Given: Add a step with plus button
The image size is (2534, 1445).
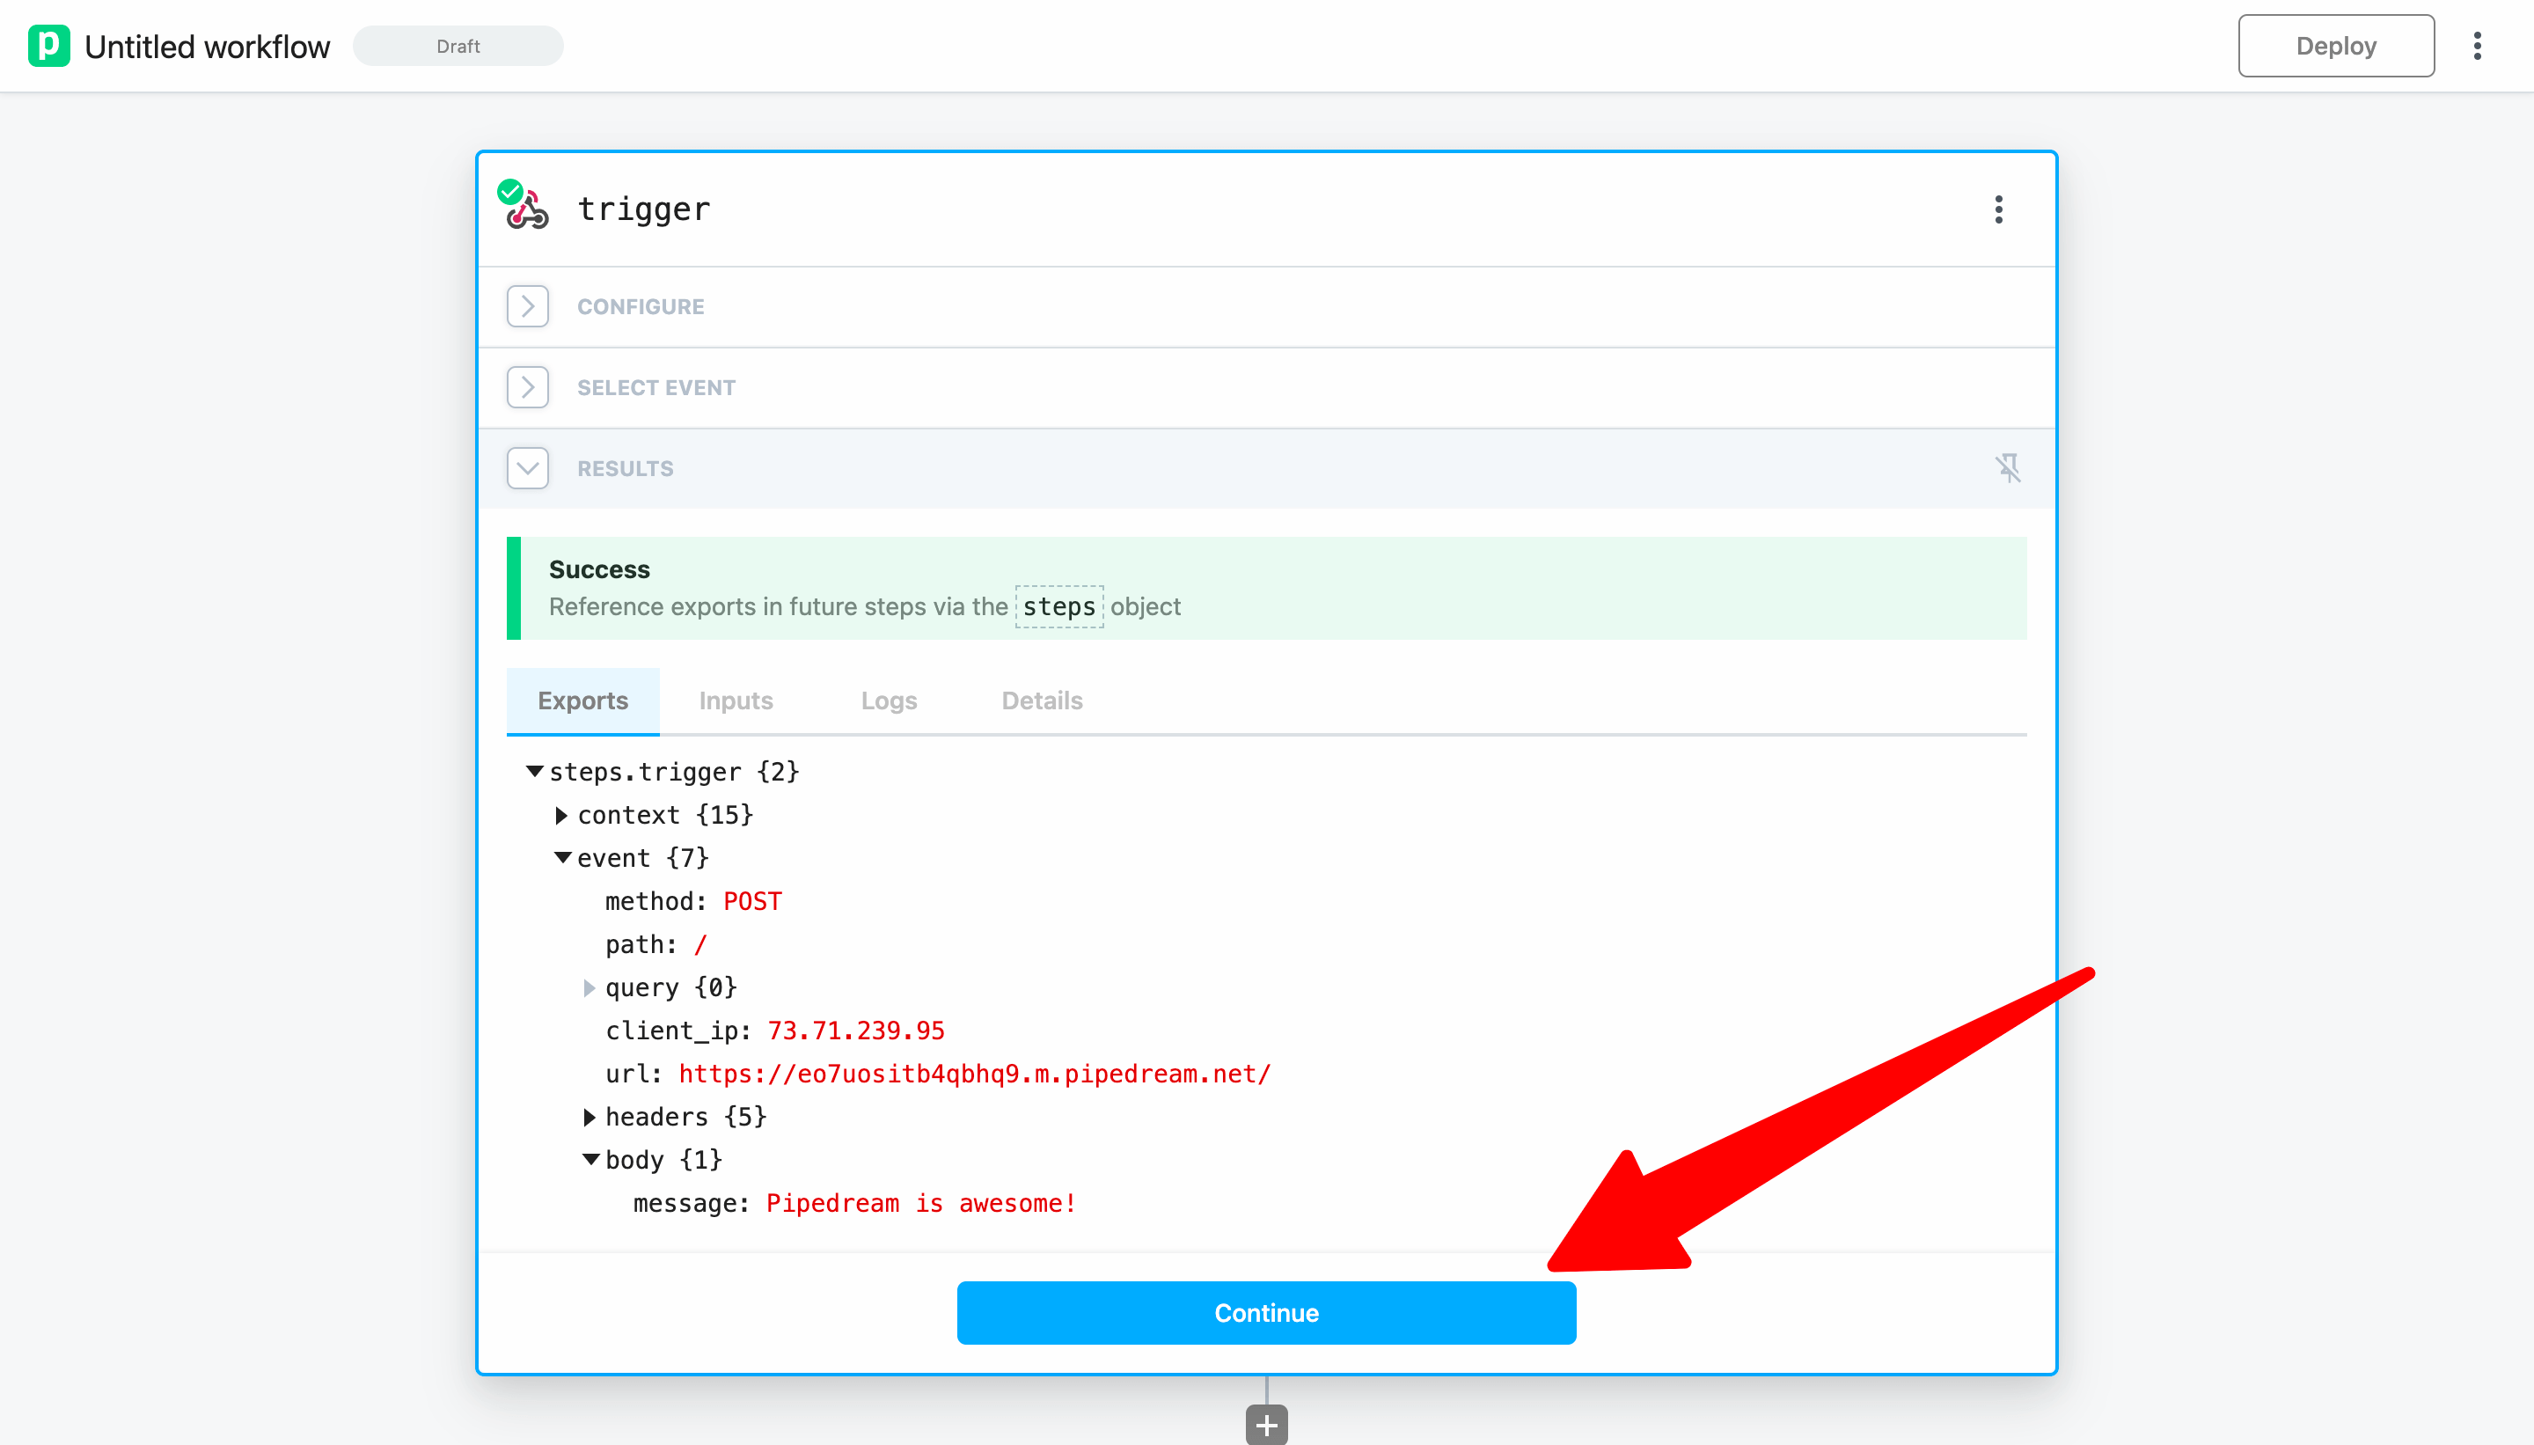Looking at the screenshot, I should pos(1266,1425).
